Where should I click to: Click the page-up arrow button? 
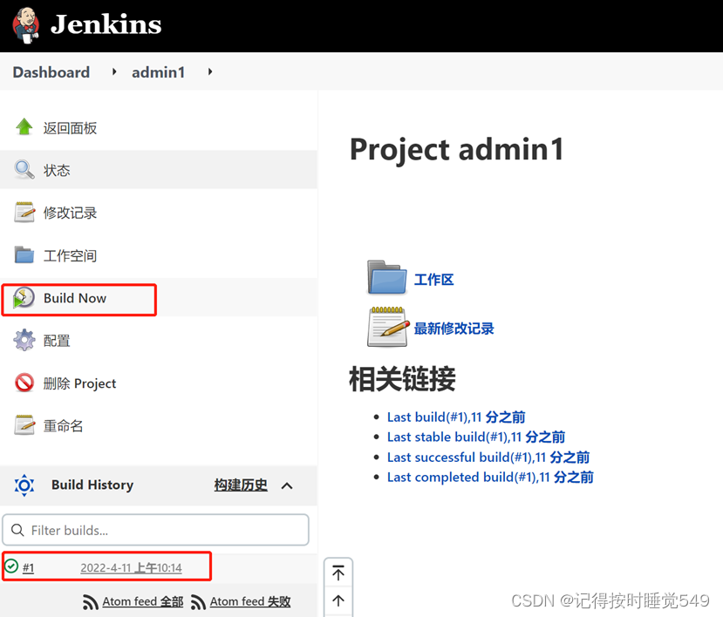pos(338,600)
